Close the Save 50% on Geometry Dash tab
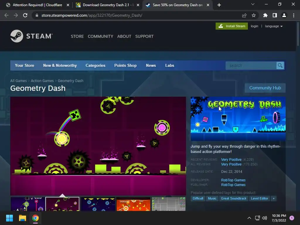This screenshot has height=225, width=300. [208, 5]
